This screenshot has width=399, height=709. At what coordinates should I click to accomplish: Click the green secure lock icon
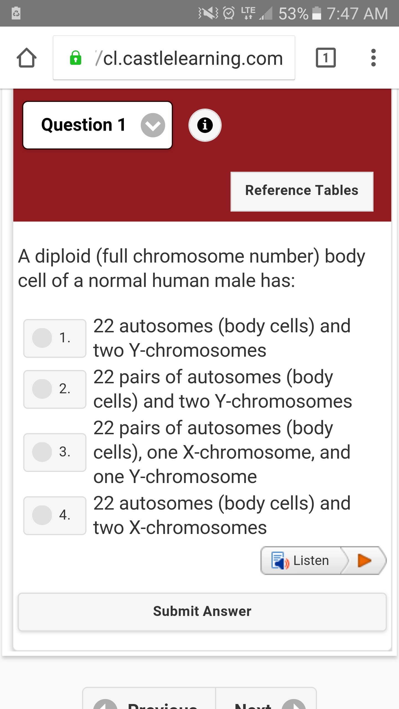click(75, 58)
